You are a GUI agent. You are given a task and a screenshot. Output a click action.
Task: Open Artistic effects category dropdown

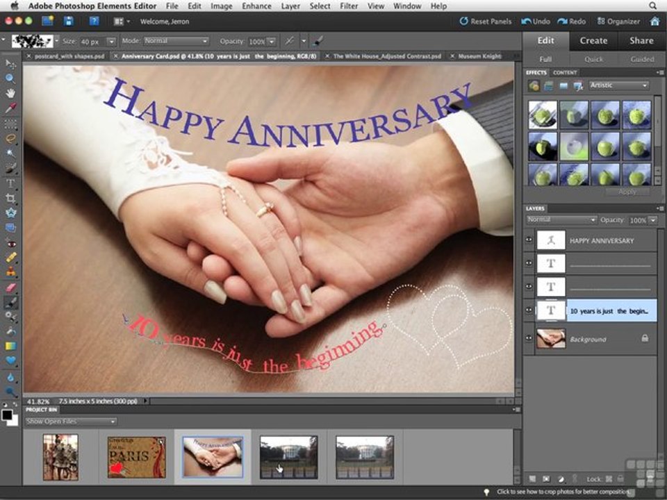coord(619,85)
